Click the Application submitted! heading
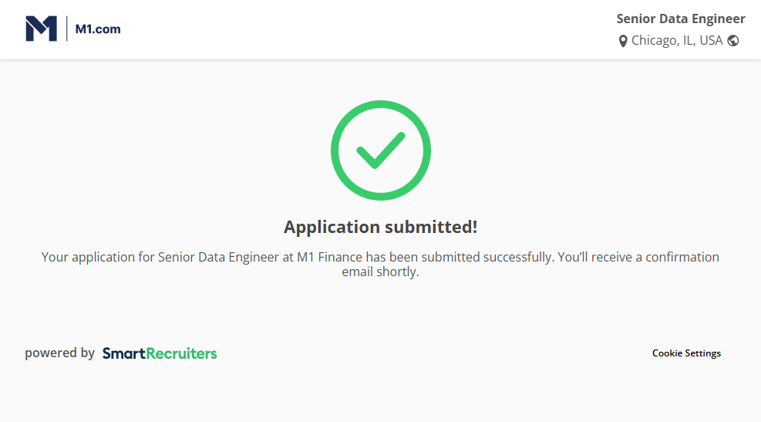Viewport: 761px width, 422px height. click(380, 227)
